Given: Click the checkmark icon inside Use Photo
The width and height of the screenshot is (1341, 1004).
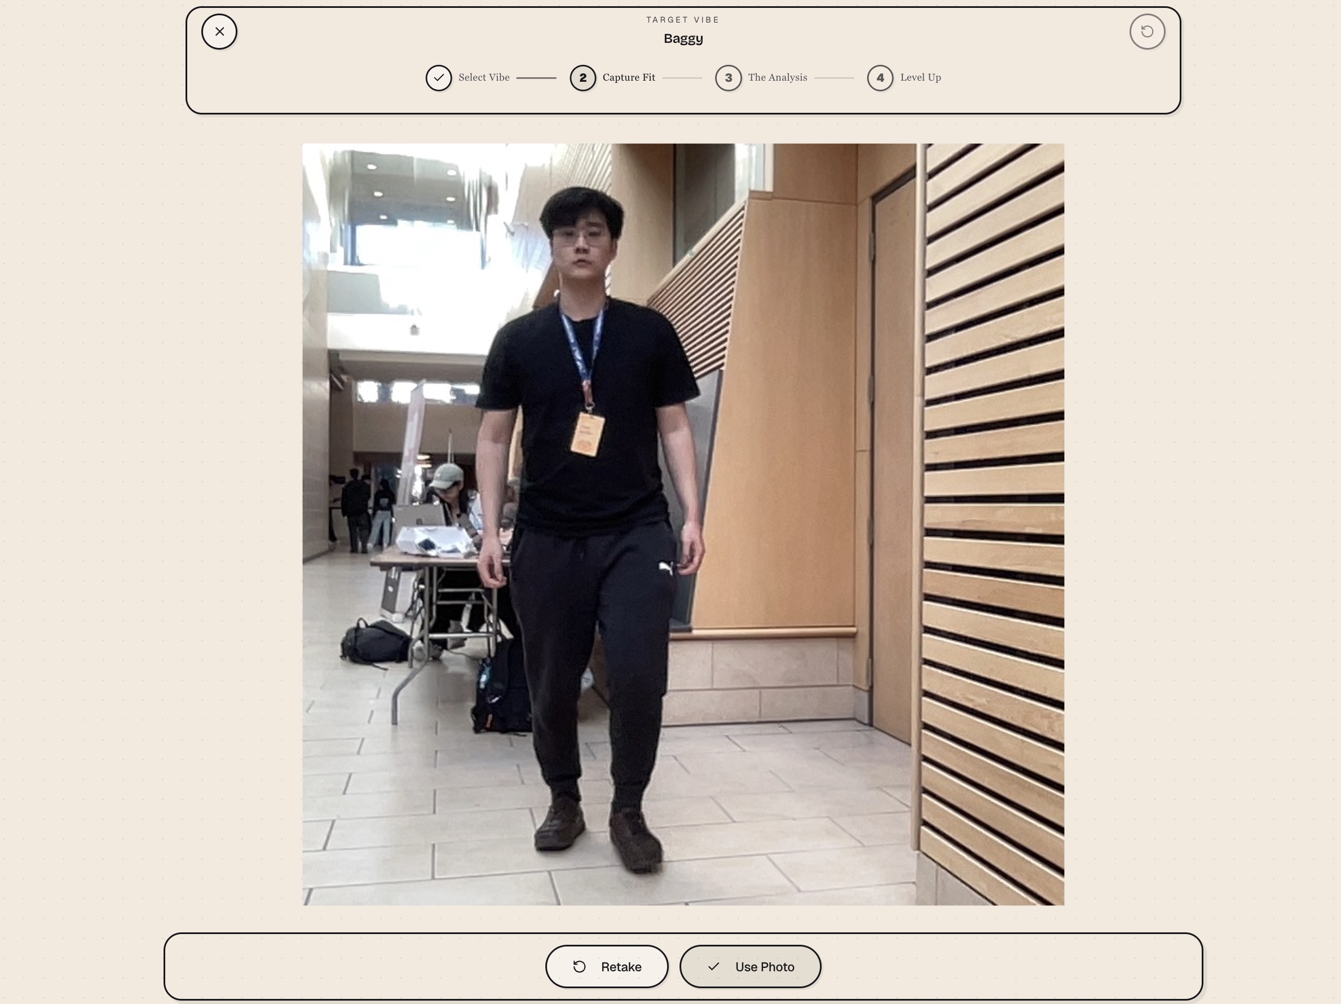Looking at the screenshot, I should click(713, 966).
